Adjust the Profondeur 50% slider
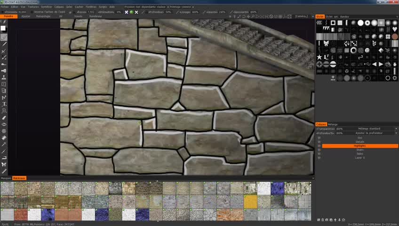Viewport: 399px width, 226px height. click(160, 12)
